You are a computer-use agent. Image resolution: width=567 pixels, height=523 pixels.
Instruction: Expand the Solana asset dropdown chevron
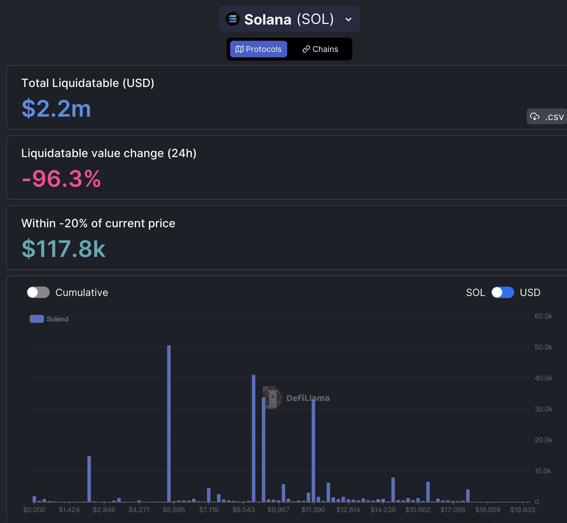coord(348,19)
